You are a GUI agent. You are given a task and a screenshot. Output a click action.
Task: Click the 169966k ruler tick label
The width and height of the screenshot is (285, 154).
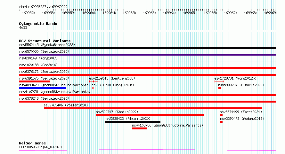pyautogui.click(x=210, y=13)
